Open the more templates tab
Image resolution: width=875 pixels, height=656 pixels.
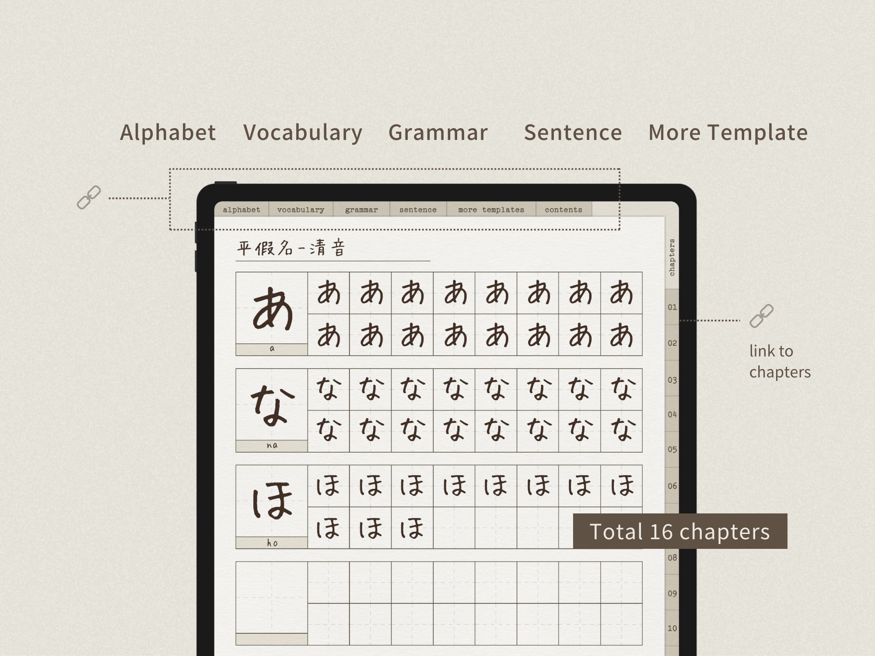(490, 210)
